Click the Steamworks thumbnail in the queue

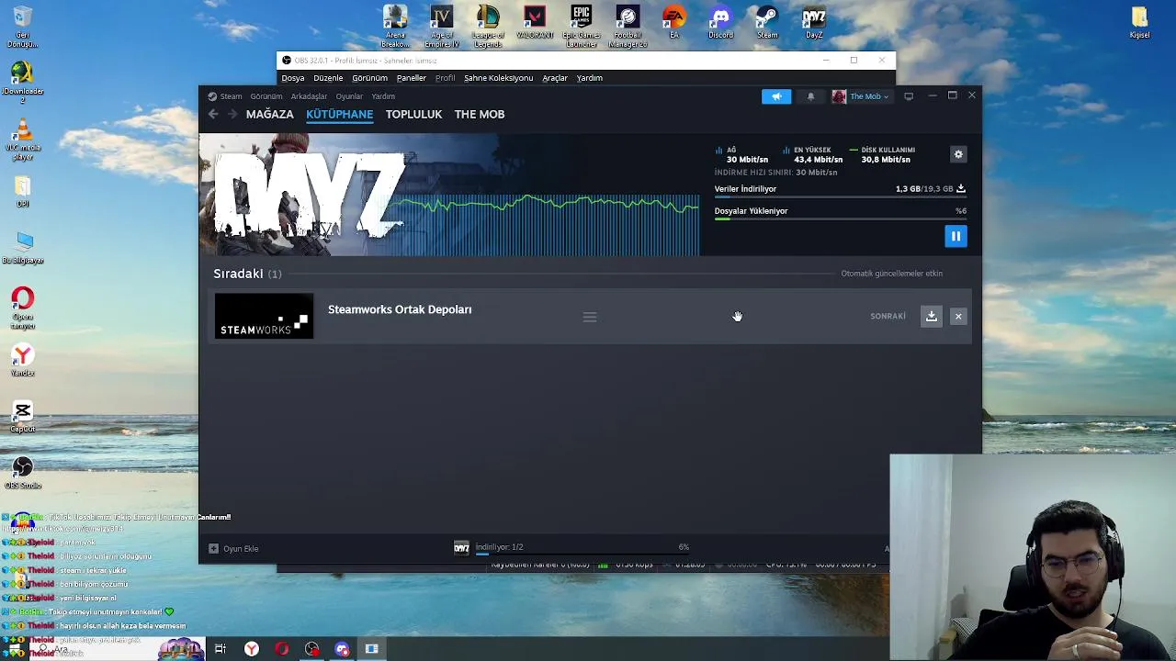[264, 317]
